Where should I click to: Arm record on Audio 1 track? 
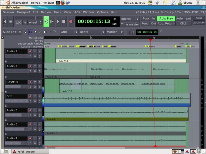(x=30, y=51)
